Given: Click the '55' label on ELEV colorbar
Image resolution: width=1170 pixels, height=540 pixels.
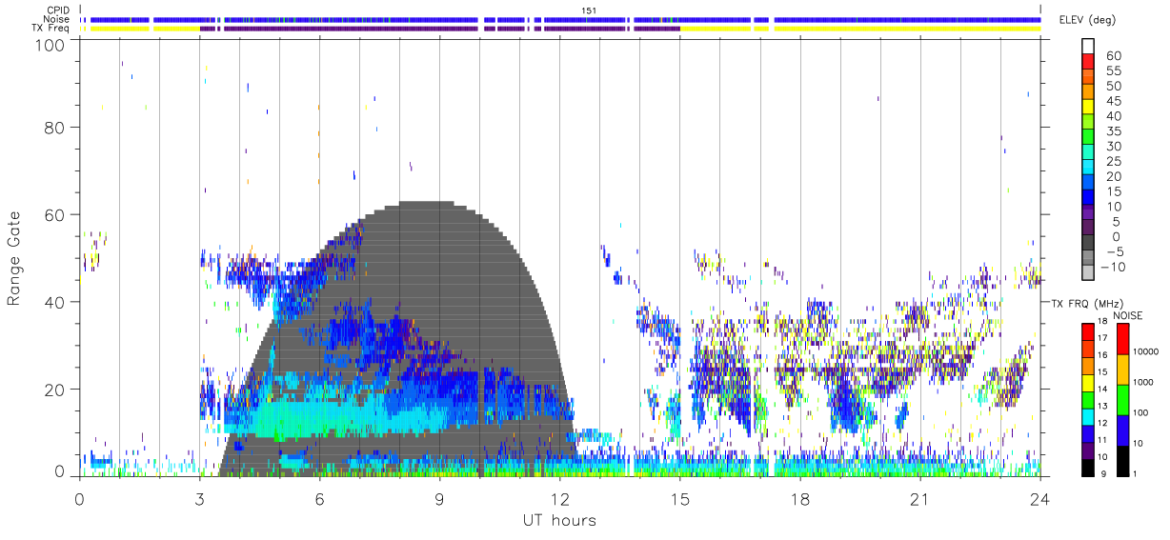Looking at the screenshot, I should coord(1113,71).
